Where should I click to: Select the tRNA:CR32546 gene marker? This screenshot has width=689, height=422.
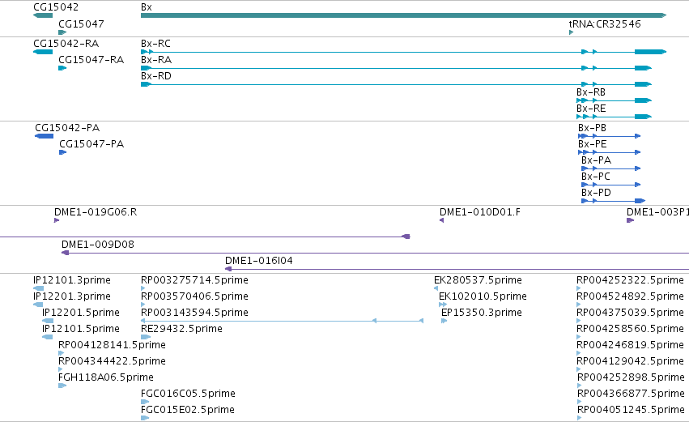(x=572, y=32)
